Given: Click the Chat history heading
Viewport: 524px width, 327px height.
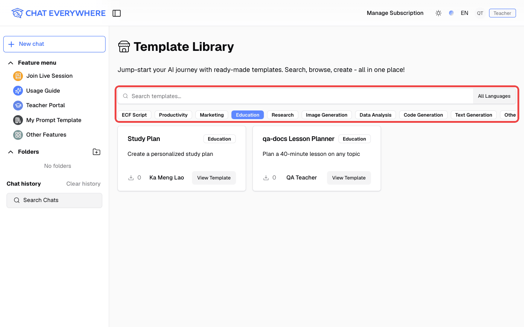Looking at the screenshot, I should click(x=24, y=184).
